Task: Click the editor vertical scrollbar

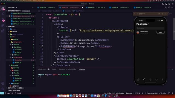Action: coord(174,29)
